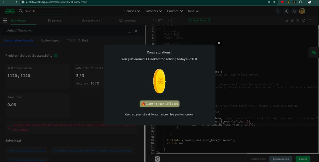This screenshot has width=319, height=162.
Task: Switch to the Problem tab
Action: pos(18,21)
